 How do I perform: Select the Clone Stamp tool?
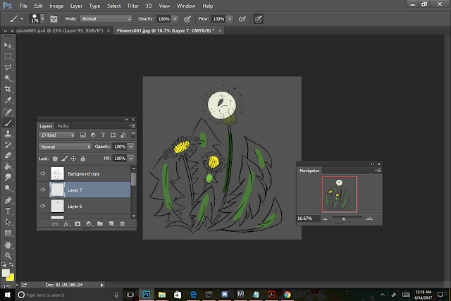click(x=8, y=134)
